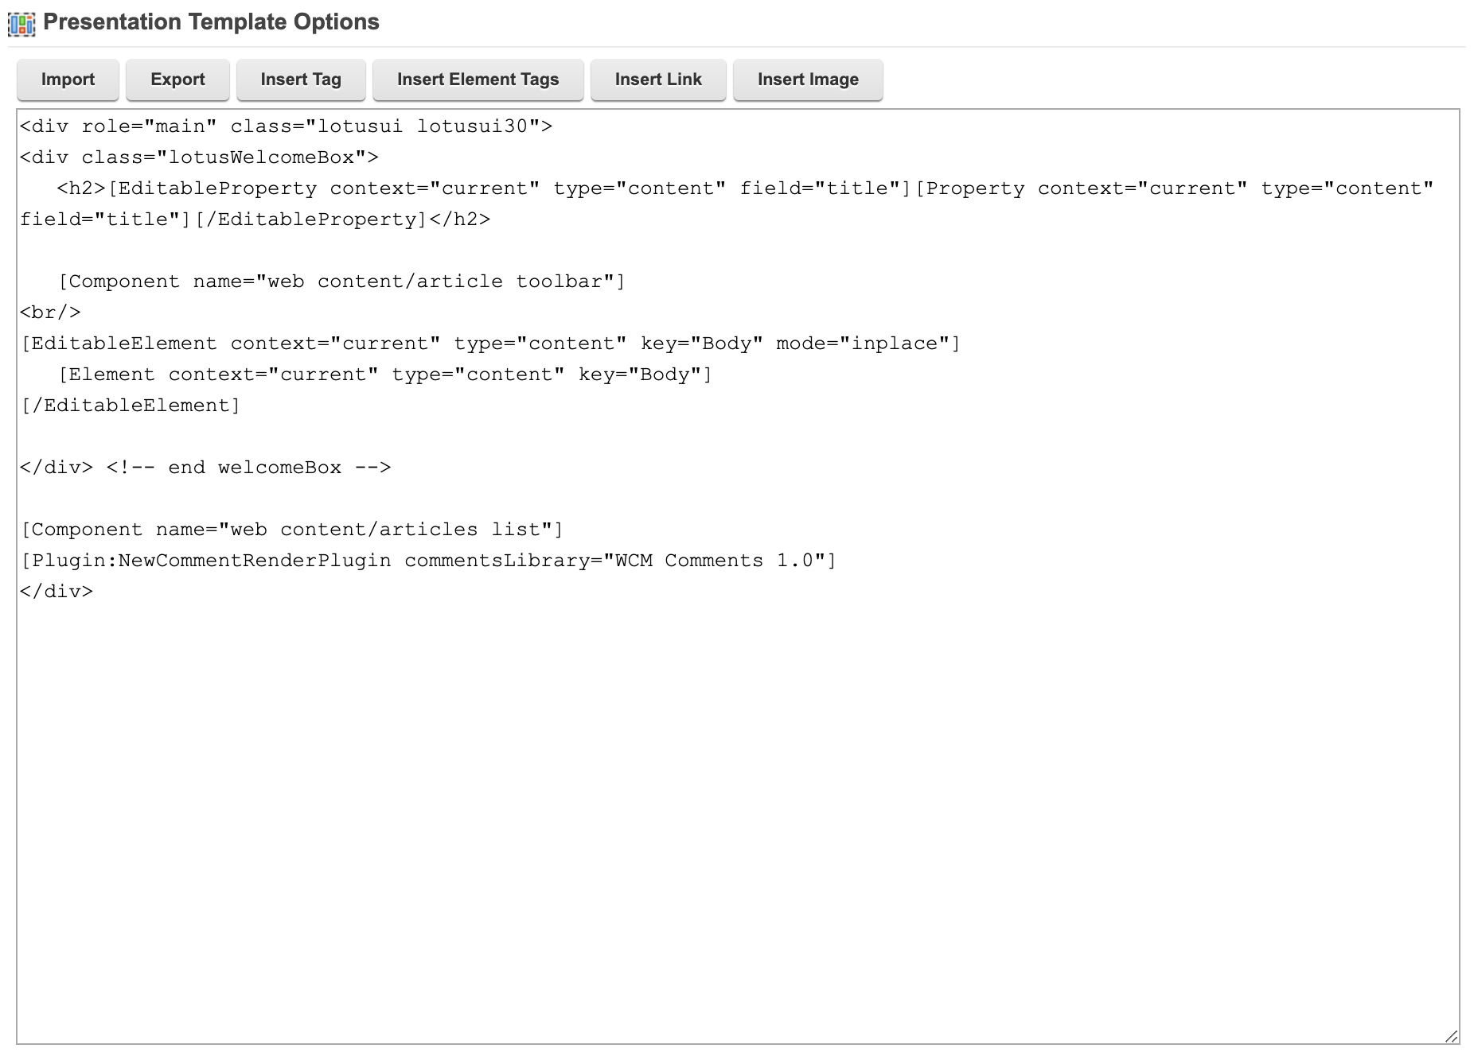Screen dimensions: 1474x1056
Task: Click the web content/article toolbar Component line
Action: coord(342,281)
